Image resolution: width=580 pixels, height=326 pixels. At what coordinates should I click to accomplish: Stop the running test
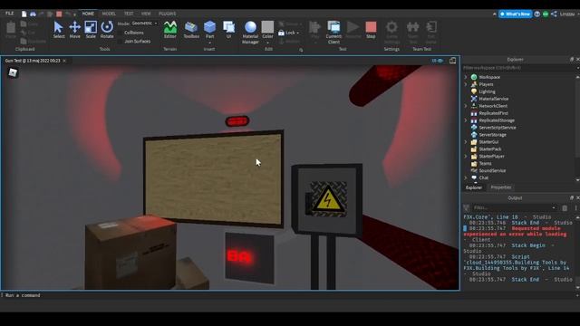pyautogui.click(x=371, y=30)
